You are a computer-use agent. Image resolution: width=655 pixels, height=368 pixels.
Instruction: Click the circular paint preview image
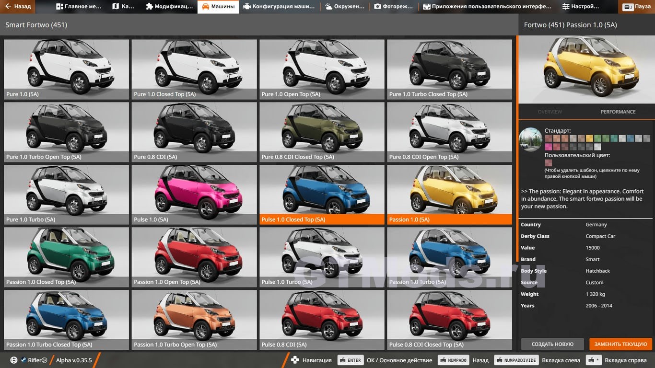[x=530, y=139]
